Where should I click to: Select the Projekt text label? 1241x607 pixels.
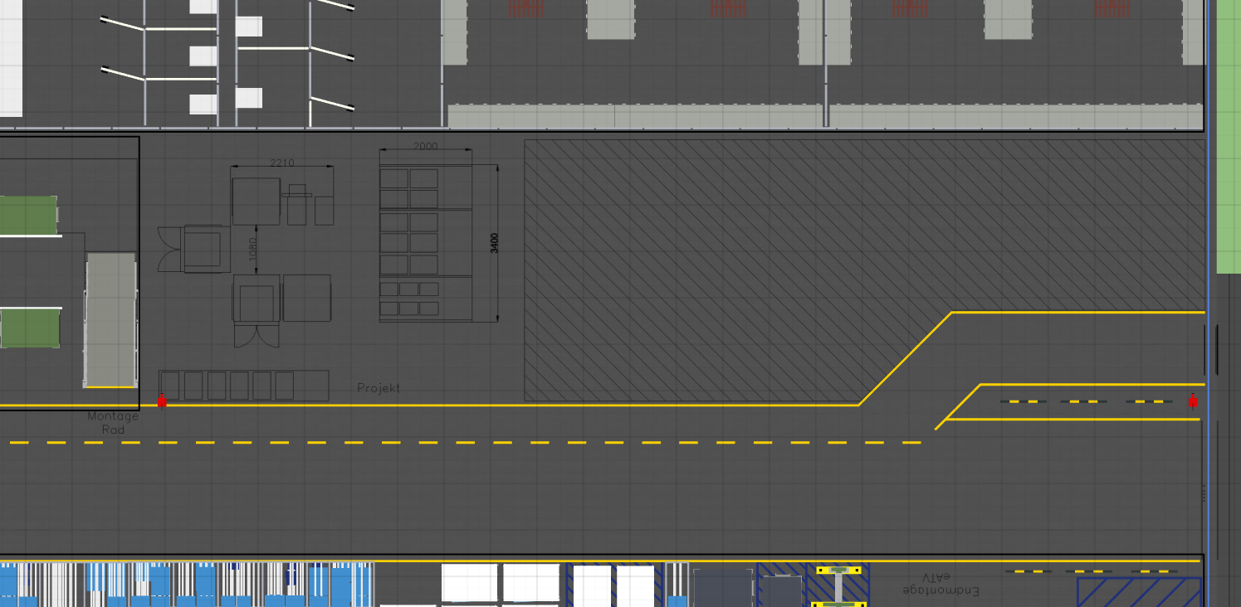tap(379, 388)
